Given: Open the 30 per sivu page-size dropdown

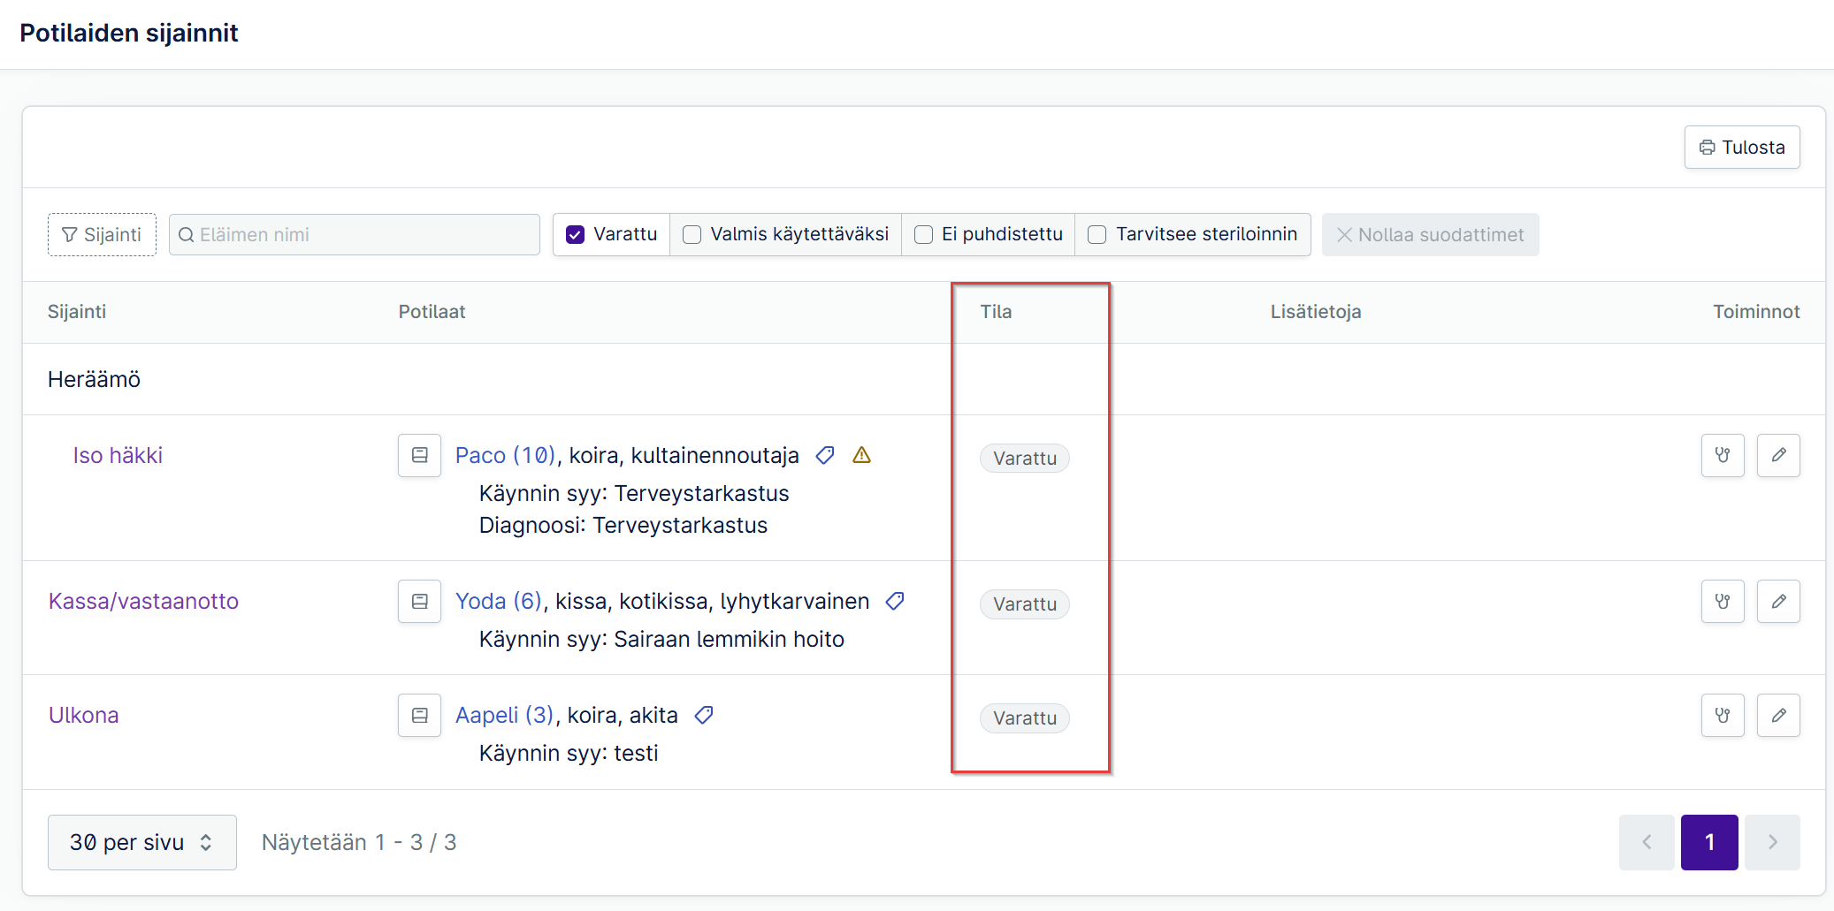Looking at the screenshot, I should coord(142,842).
